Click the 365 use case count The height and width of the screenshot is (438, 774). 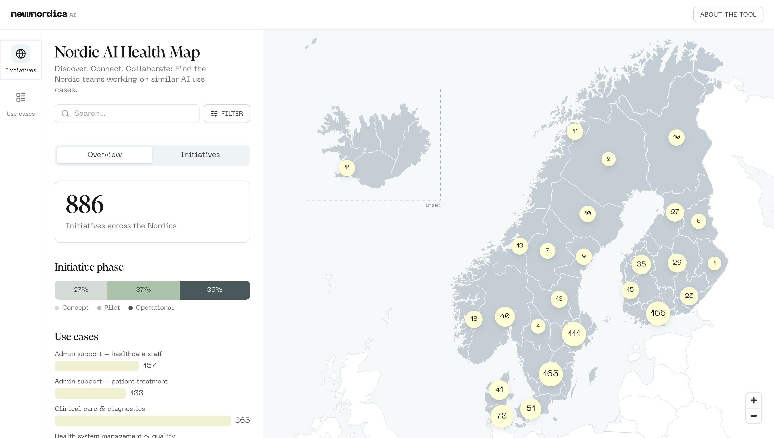click(x=242, y=421)
